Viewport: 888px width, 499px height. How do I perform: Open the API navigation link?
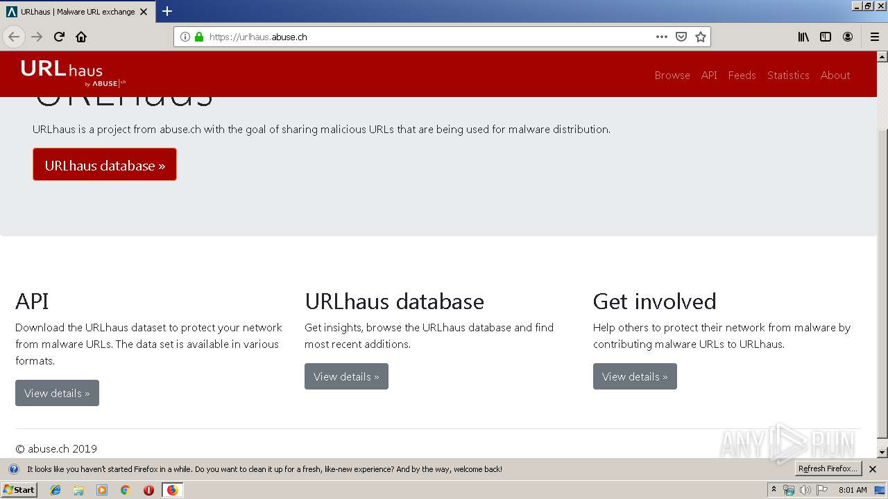pyautogui.click(x=709, y=75)
